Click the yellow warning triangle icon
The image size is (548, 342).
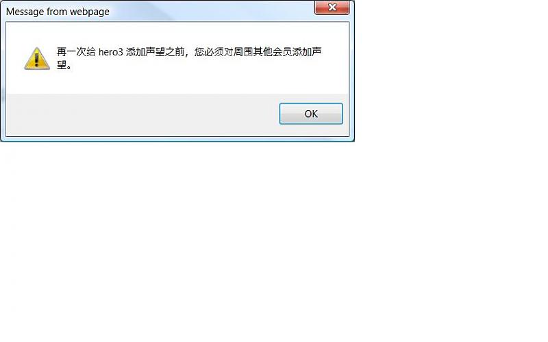(37, 59)
